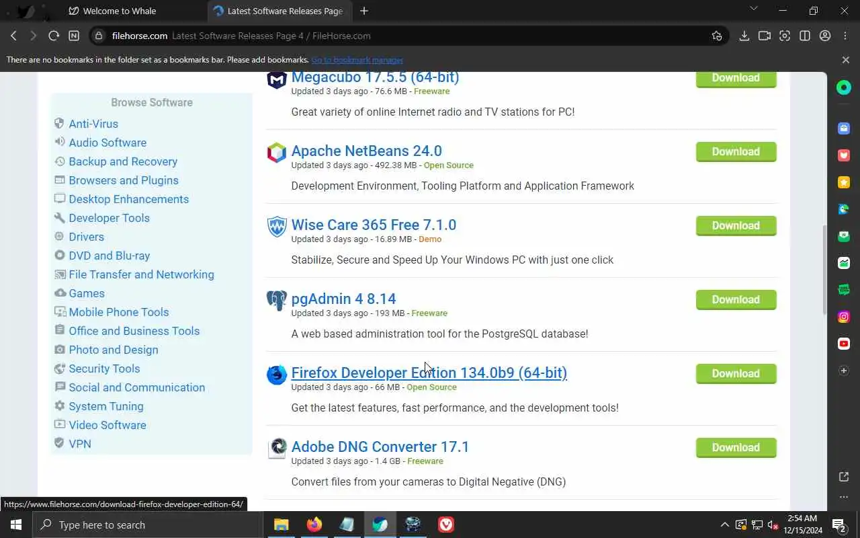Open File Explorer from the taskbar

281,525
